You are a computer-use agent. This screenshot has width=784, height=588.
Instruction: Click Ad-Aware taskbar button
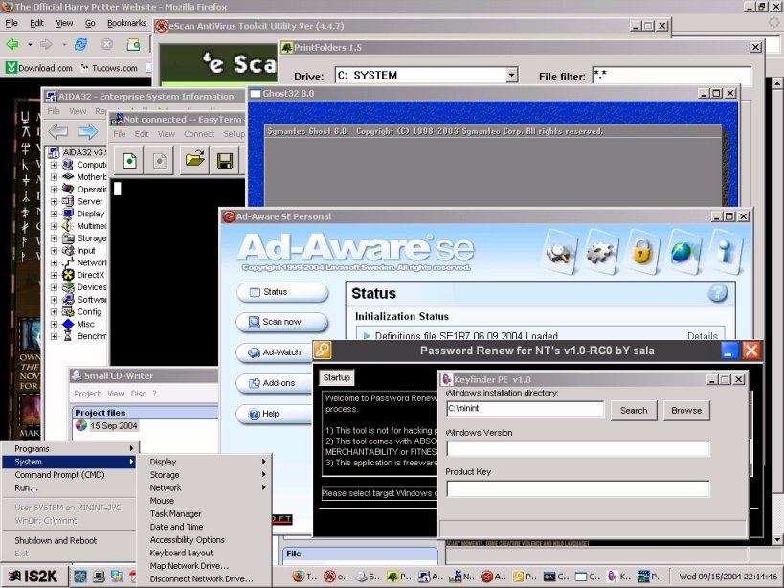[x=494, y=577]
